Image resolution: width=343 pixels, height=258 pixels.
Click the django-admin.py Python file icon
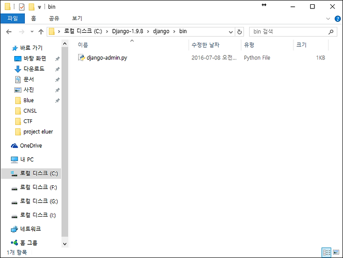point(81,57)
